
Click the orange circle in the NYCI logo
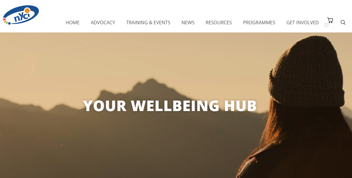[x=27, y=11]
